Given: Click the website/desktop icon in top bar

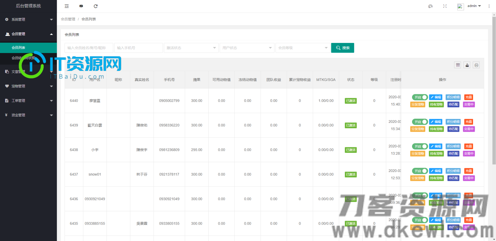Looking at the screenshot, I should coord(81,6).
